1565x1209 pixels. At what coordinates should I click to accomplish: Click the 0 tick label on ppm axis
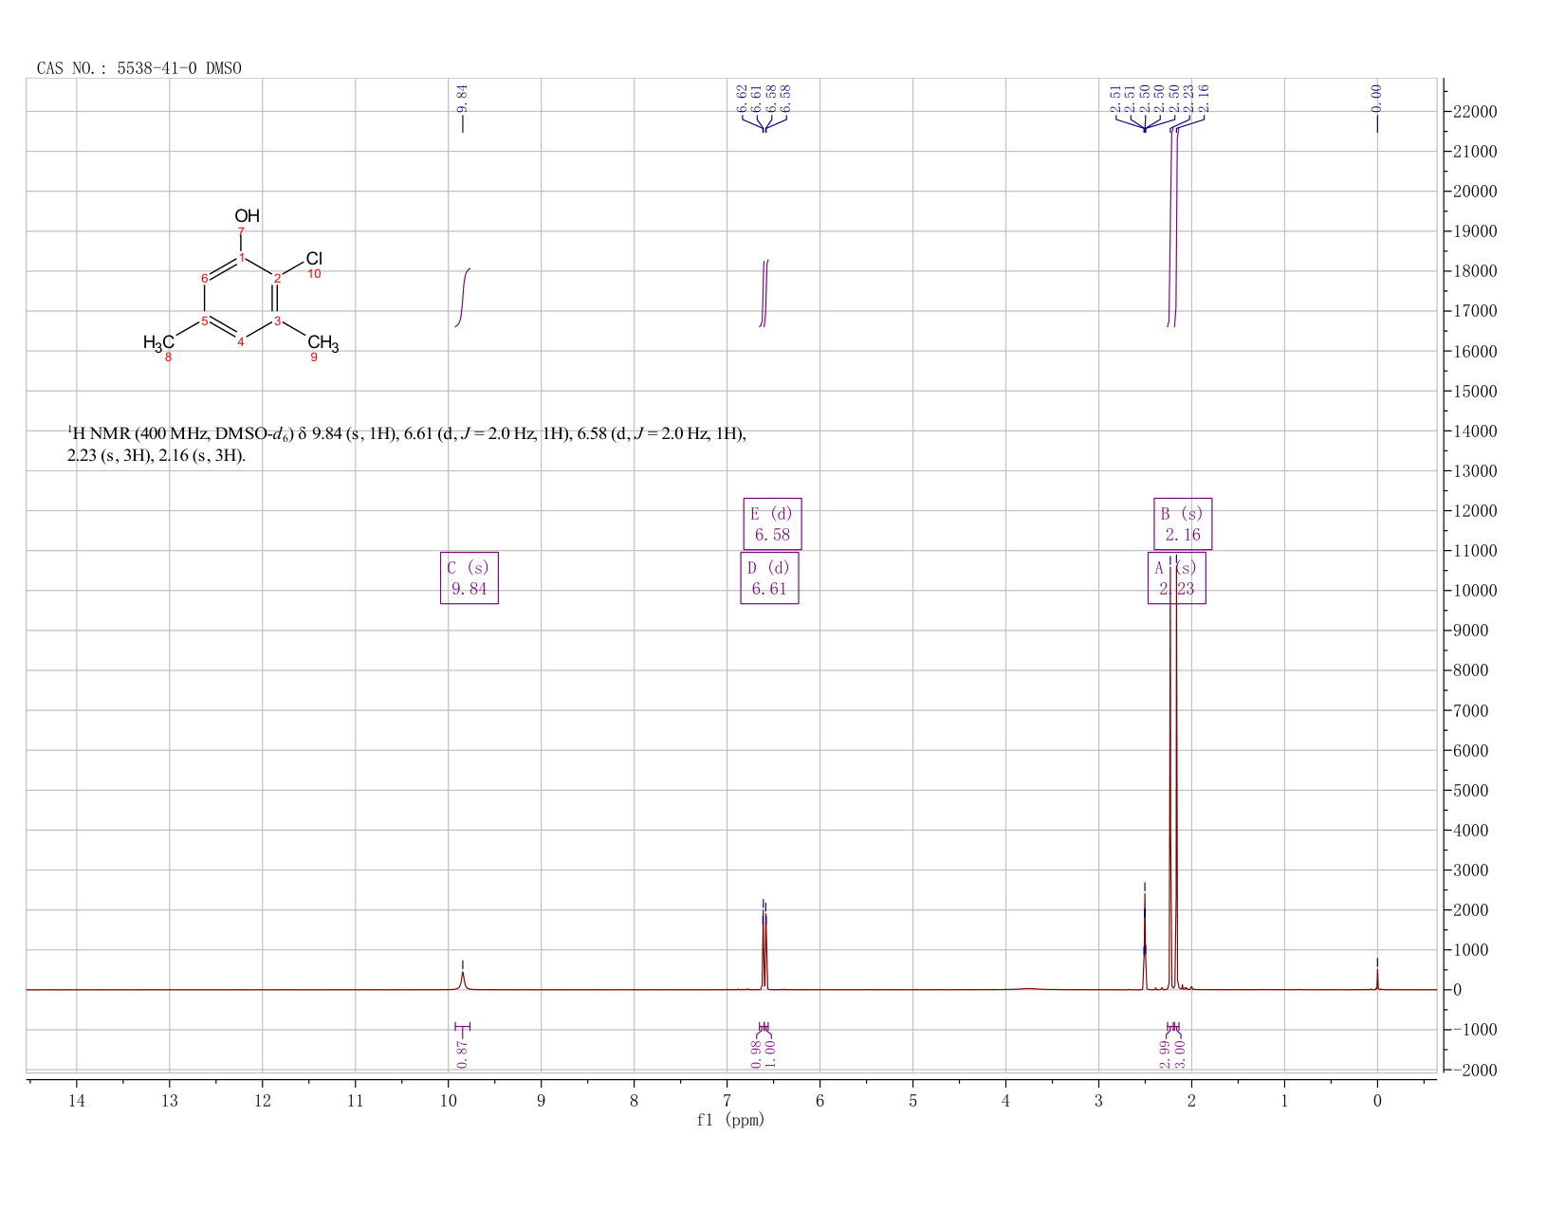(1377, 1100)
